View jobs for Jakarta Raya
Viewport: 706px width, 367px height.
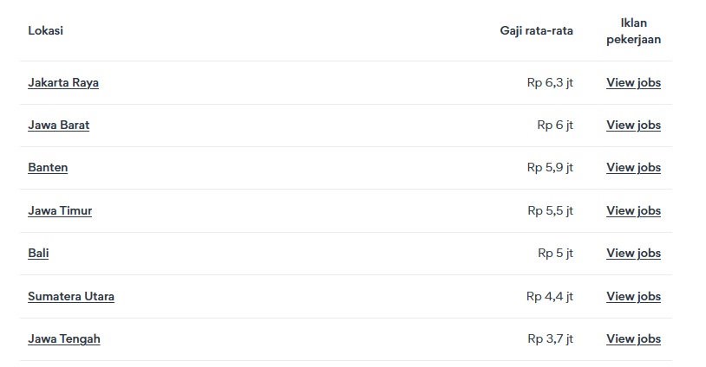[633, 83]
